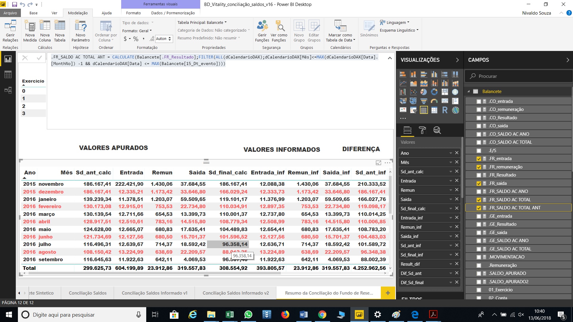Screen dimensions: 573x322
Task: Click Nova Medida in the ribbon
Action: pos(30,31)
